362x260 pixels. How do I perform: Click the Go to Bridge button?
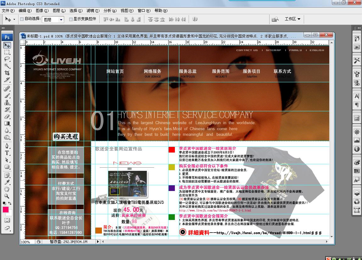[x=275, y=19]
